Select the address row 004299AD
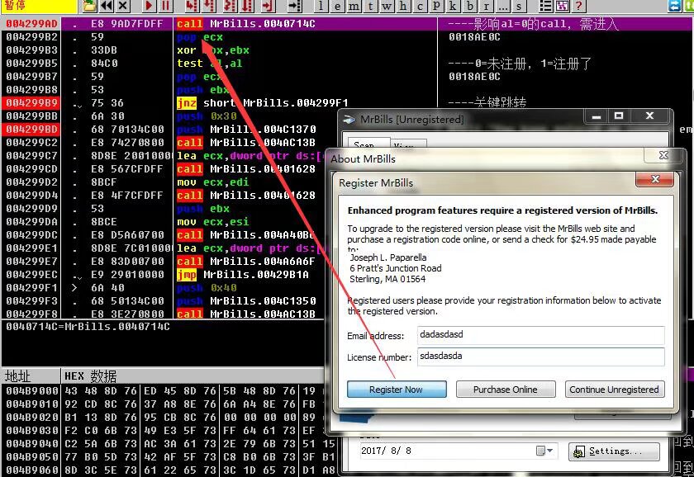694x477 pixels. point(32,23)
